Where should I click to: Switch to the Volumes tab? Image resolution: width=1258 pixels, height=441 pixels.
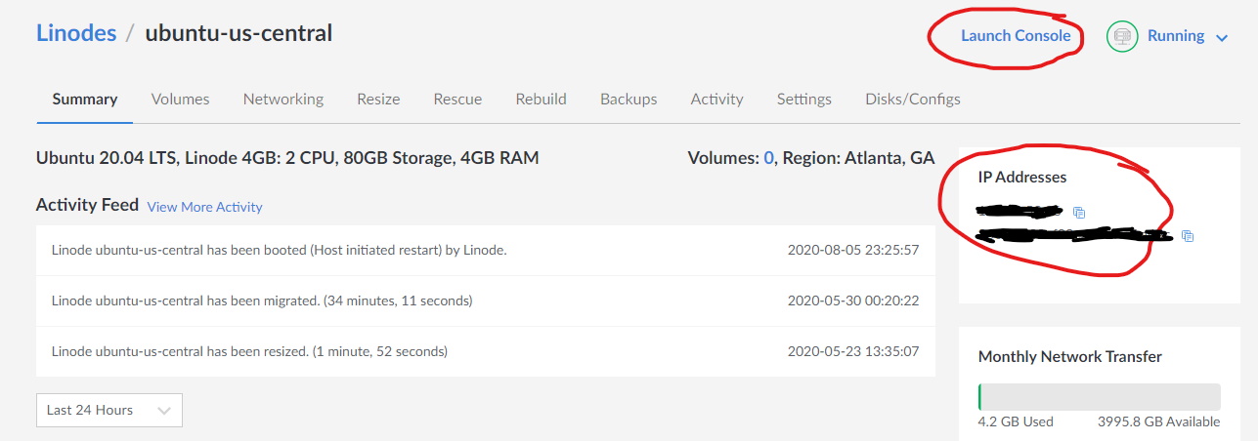point(181,100)
